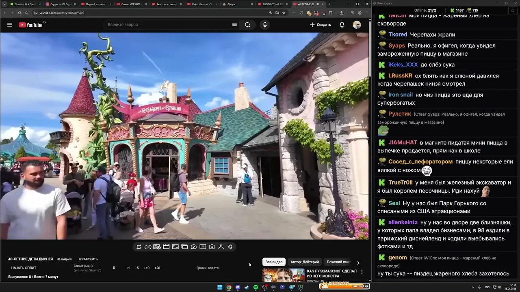Switch to the Stream - Kick Dashboard tab
The image size is (520, 292).
click(24, 4)
